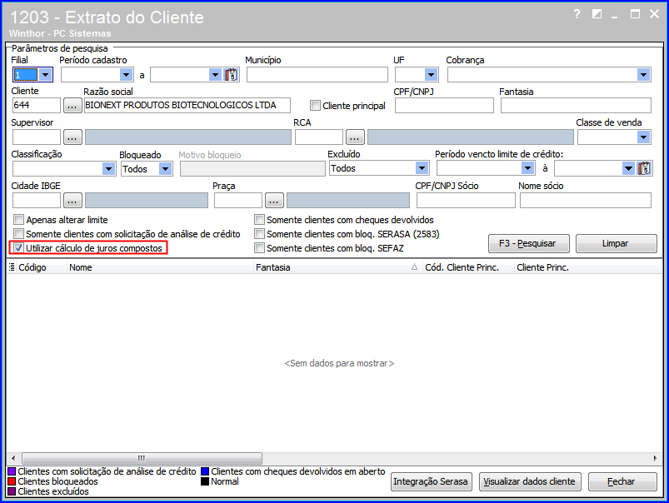Click the horizontal scrollbar right arrow
The image size is (669, 503).
tap(656, 458)
